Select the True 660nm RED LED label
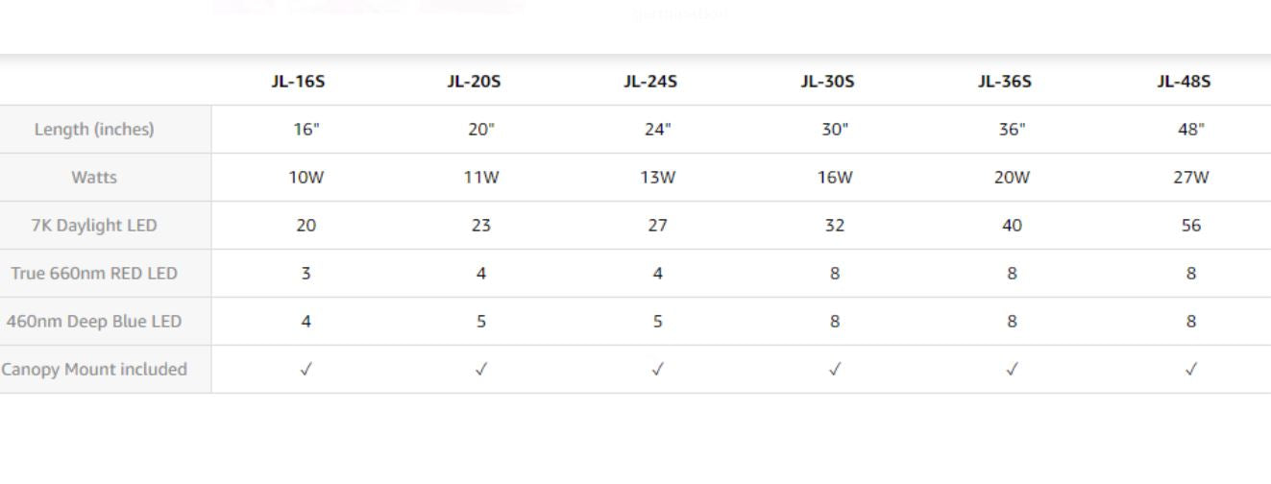 pos(94,274)
